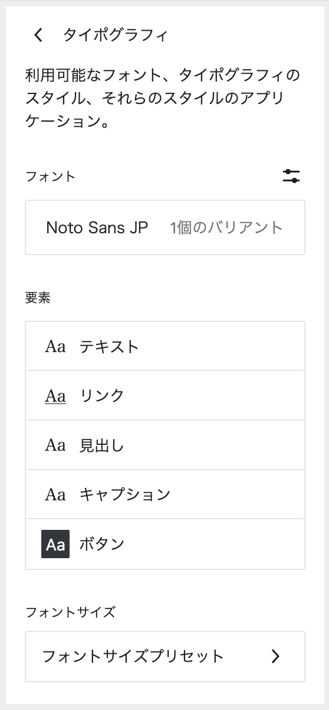Open font management via the sliders icon

291,176
